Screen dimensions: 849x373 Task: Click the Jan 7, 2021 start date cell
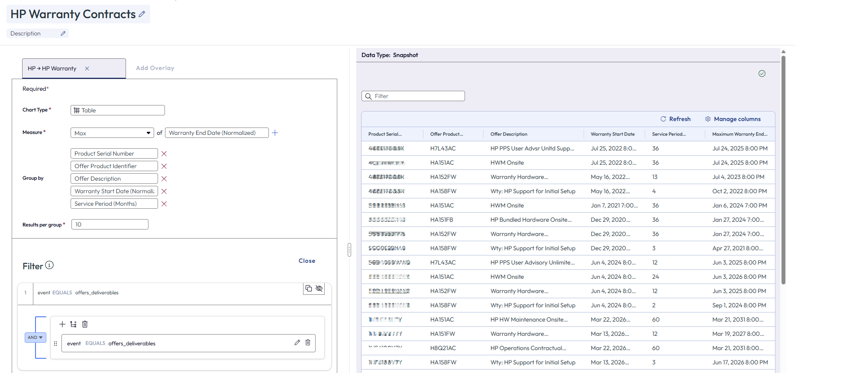pos(614,205)
